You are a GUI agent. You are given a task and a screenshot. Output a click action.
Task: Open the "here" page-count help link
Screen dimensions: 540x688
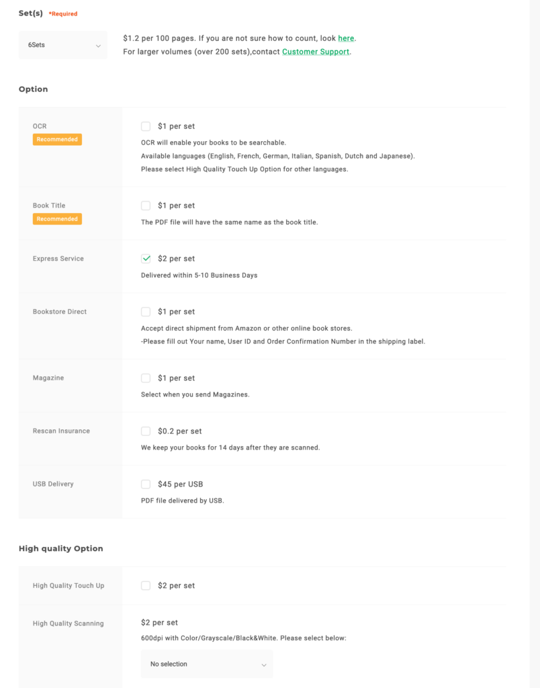tap(346, 38)
